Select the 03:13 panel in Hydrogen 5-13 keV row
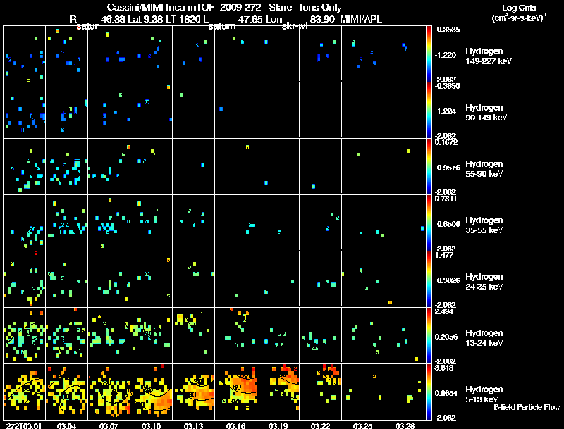564x429 pixels. (x=193, y=392)
